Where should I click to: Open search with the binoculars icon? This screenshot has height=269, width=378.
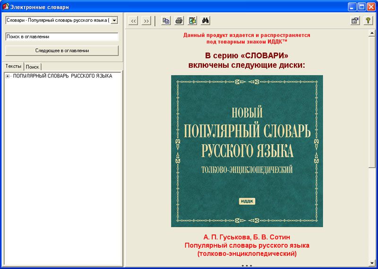coord(206,21)
